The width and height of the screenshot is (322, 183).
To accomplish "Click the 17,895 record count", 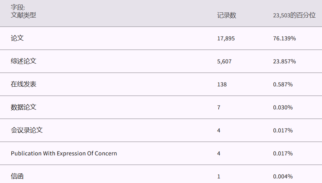I will pos(226,38).
